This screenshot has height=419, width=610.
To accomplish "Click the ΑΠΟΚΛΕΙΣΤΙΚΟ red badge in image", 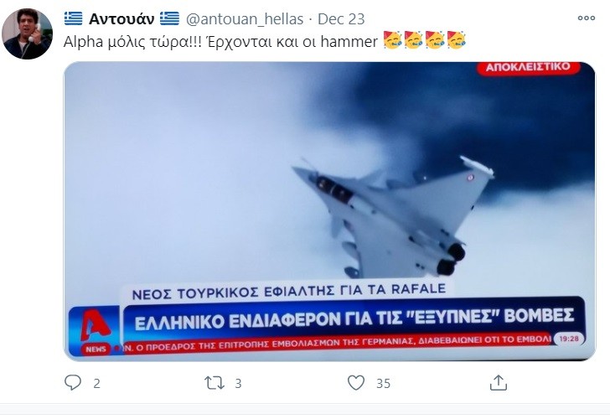I will pos(528,67).
